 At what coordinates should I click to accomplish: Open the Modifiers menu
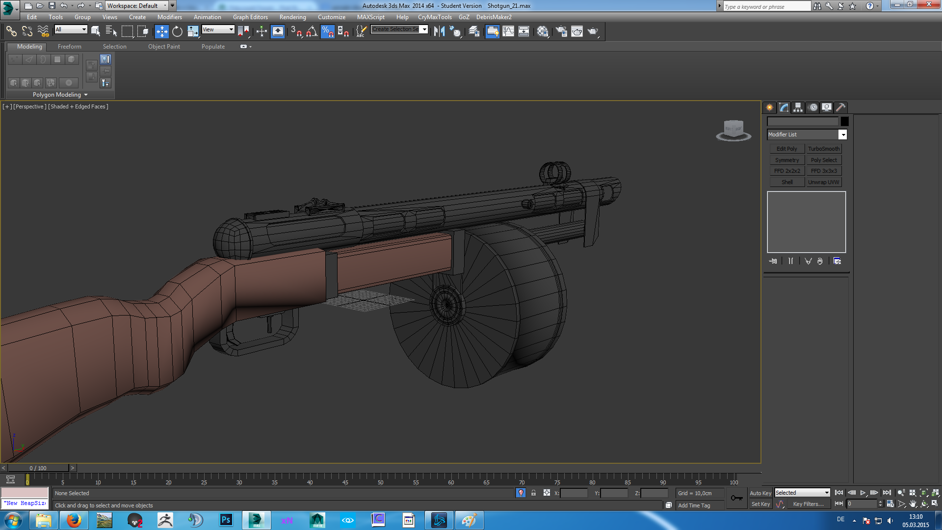[169, 17]
